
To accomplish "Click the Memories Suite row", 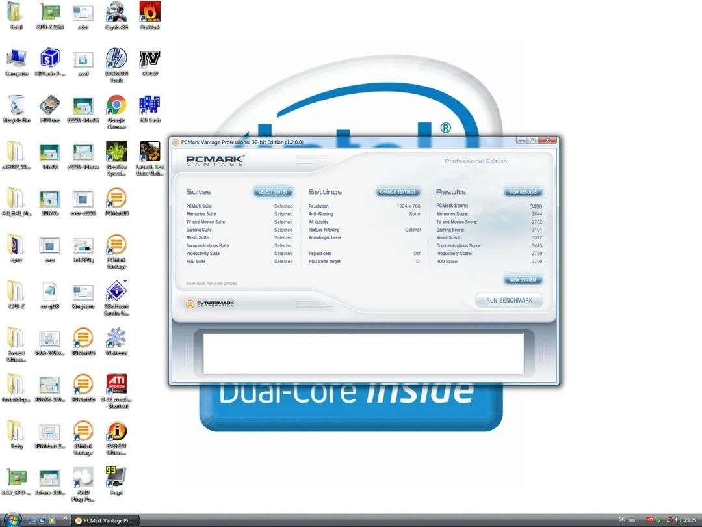I will pyautogui.click(x=239, y=214).
